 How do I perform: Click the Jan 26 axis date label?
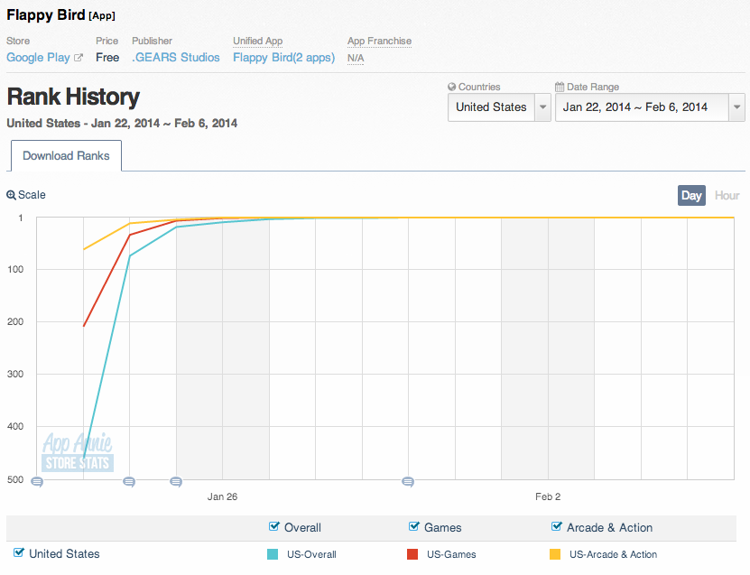pos(222,496)
